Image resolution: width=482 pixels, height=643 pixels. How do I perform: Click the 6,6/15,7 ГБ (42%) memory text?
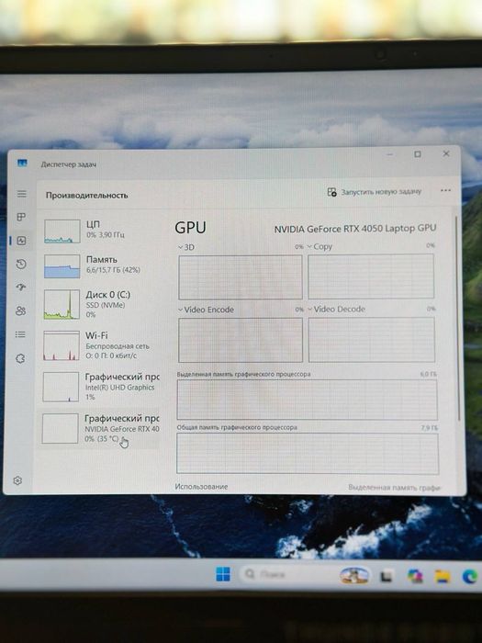click(113, 270)
